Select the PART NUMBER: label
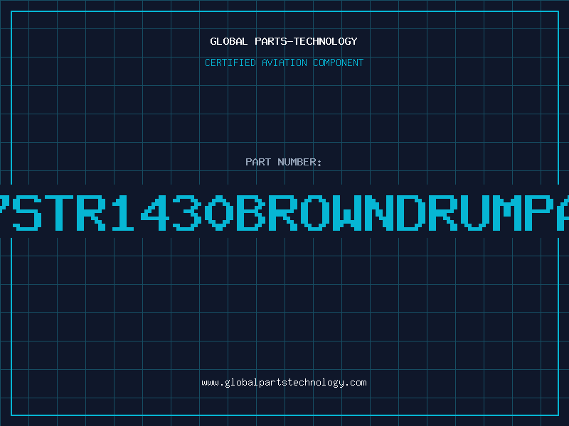 283,162
